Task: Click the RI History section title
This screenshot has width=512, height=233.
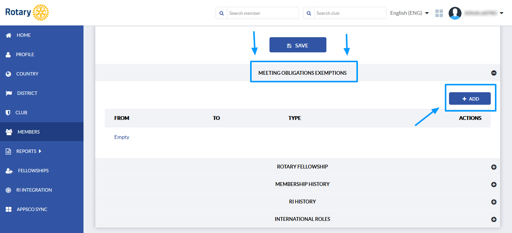Action: pos(302,202)
